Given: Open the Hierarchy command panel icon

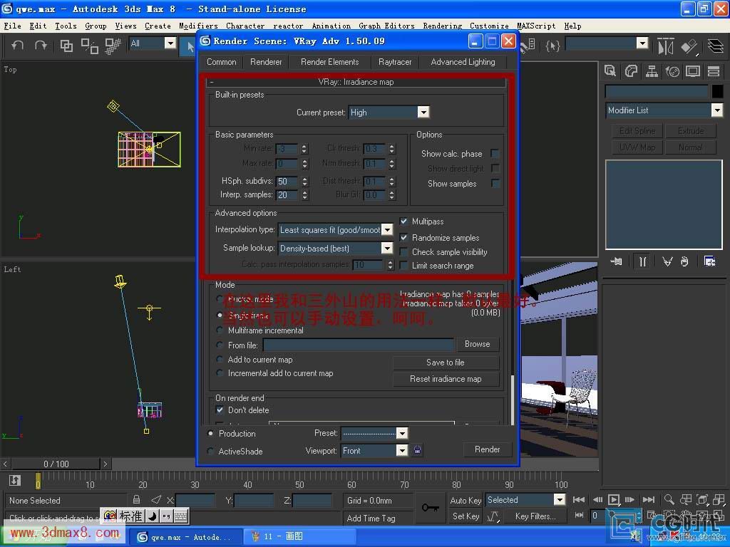Looking at the screenshot, I should (652, 71).
